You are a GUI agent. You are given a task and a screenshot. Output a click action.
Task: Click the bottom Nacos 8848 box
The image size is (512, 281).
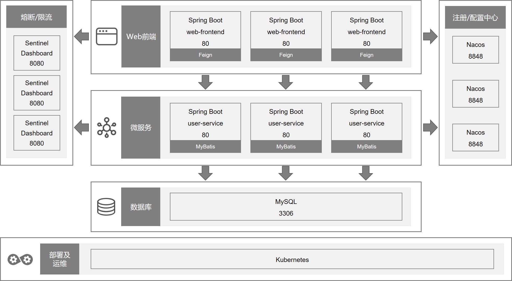pos(476,138)
